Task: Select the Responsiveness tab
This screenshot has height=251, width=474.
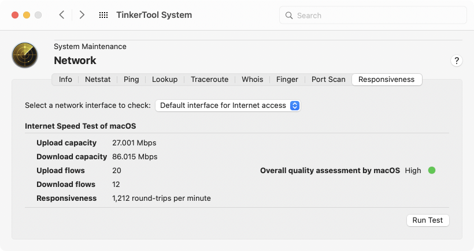Action: 387,80
